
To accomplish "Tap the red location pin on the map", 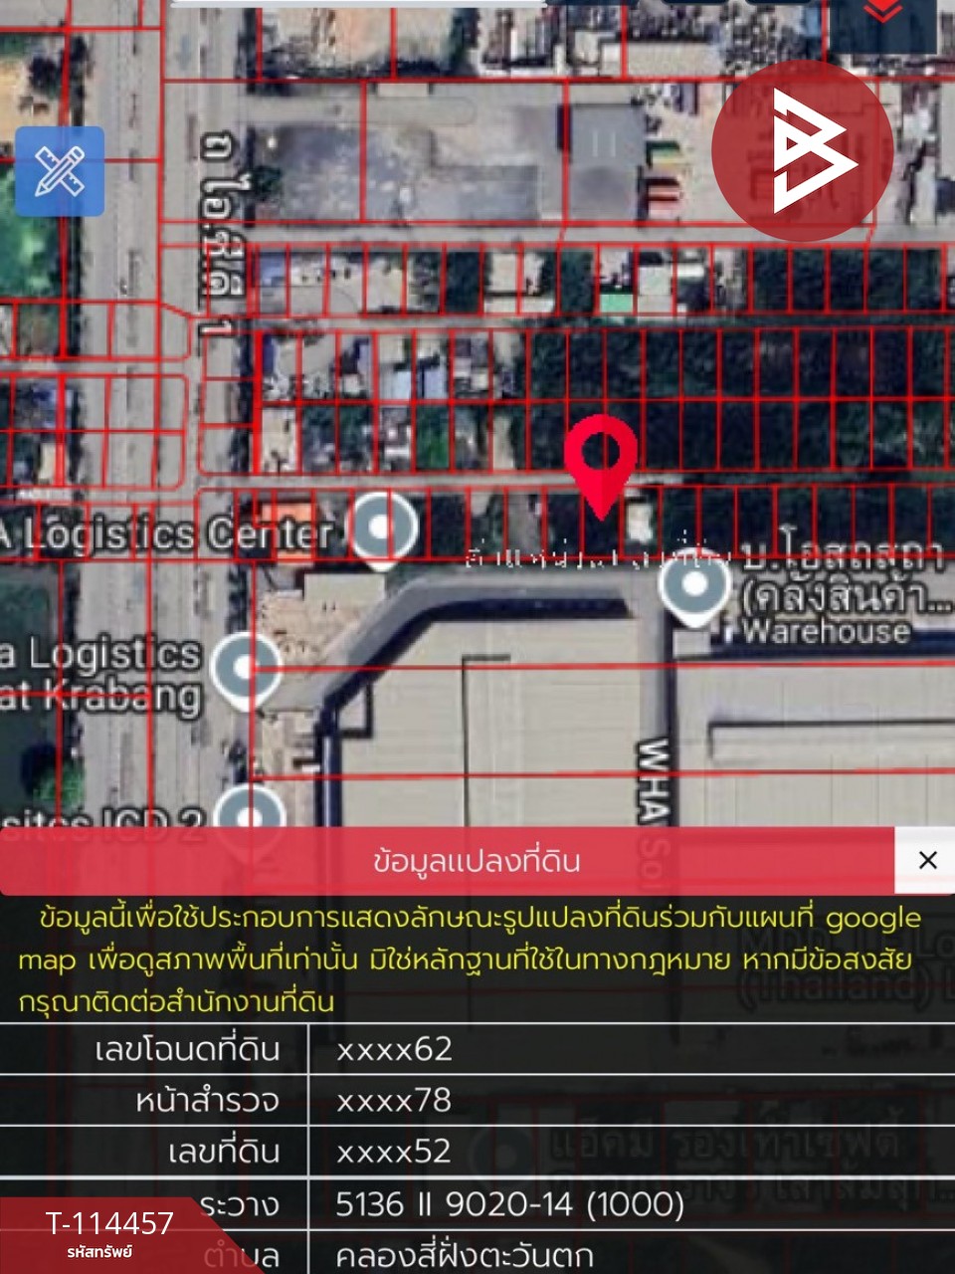I will (600, 466).
